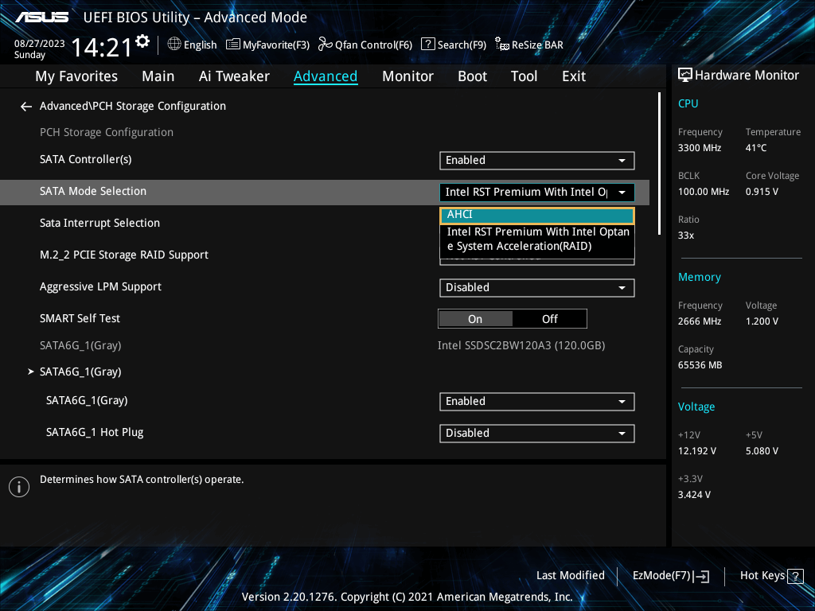Click the Advanced\PCH Storage Configuration breadcrumb
Image resolution: width=815 pixels, height=611 pixels.
pos(133,106)
